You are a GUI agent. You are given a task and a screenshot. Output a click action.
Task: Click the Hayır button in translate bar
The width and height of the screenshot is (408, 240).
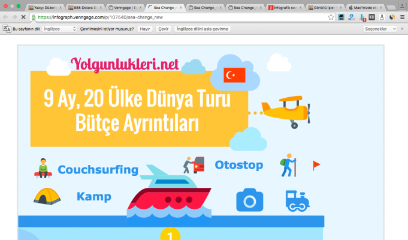click(144, 29)
